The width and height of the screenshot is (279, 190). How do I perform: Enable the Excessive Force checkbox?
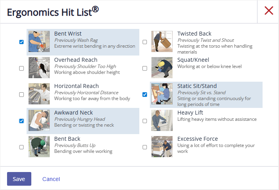tap(145, 147)
